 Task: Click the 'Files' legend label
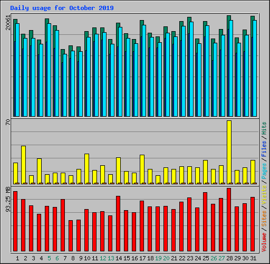pos(264,149)
